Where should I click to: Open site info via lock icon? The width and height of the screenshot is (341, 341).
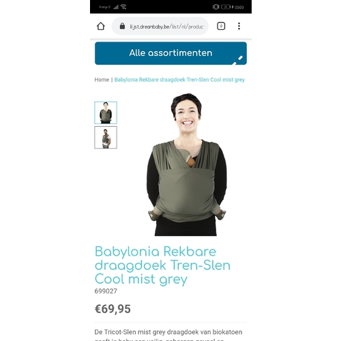pos(122,26)
